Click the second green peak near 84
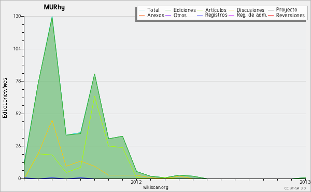Image resolution: width=311 pixels, height=192 pixels. pos(95,74)
